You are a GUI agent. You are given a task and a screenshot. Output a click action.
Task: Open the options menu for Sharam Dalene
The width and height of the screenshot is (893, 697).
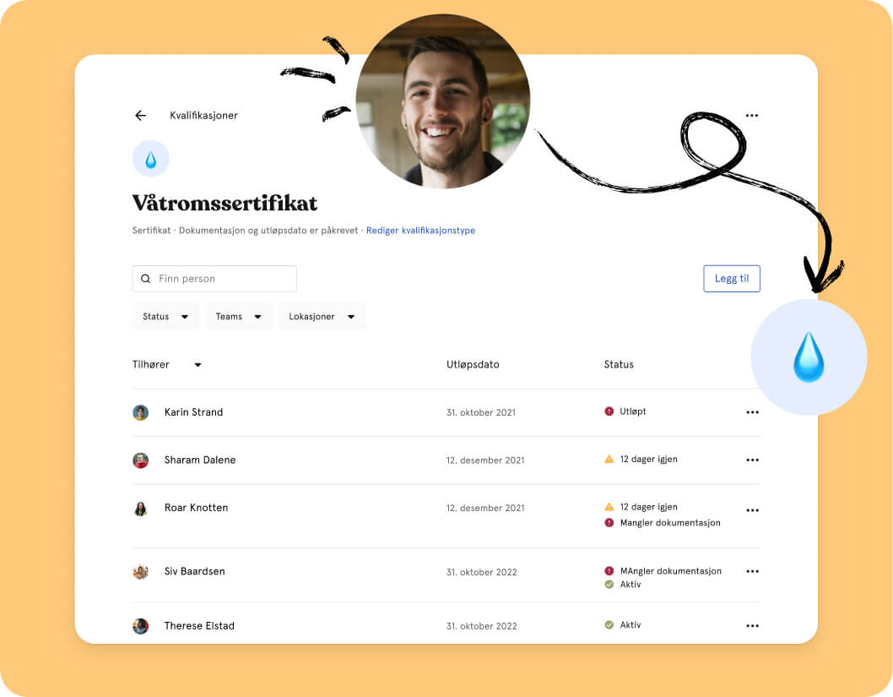(x=752, y=460)
